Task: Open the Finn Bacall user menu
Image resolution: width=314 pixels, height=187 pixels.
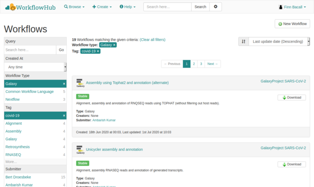Action: click(292, 7)
